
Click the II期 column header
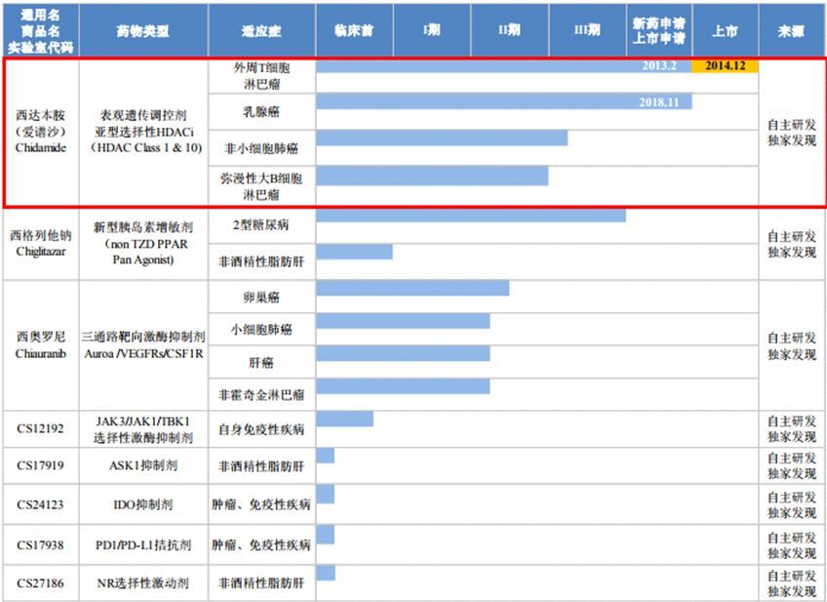509,30
